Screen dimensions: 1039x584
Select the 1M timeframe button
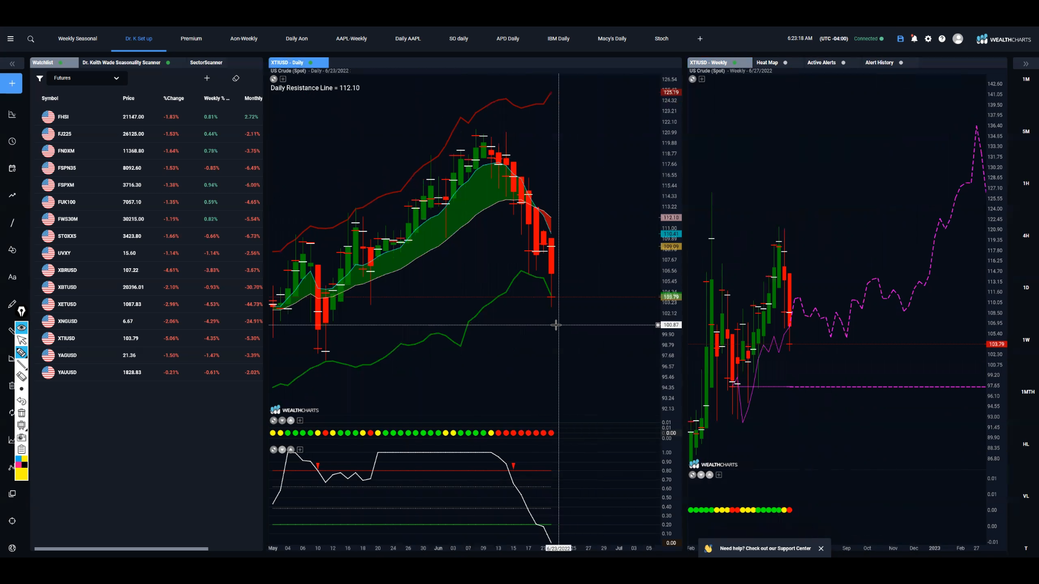[1026, 79]
